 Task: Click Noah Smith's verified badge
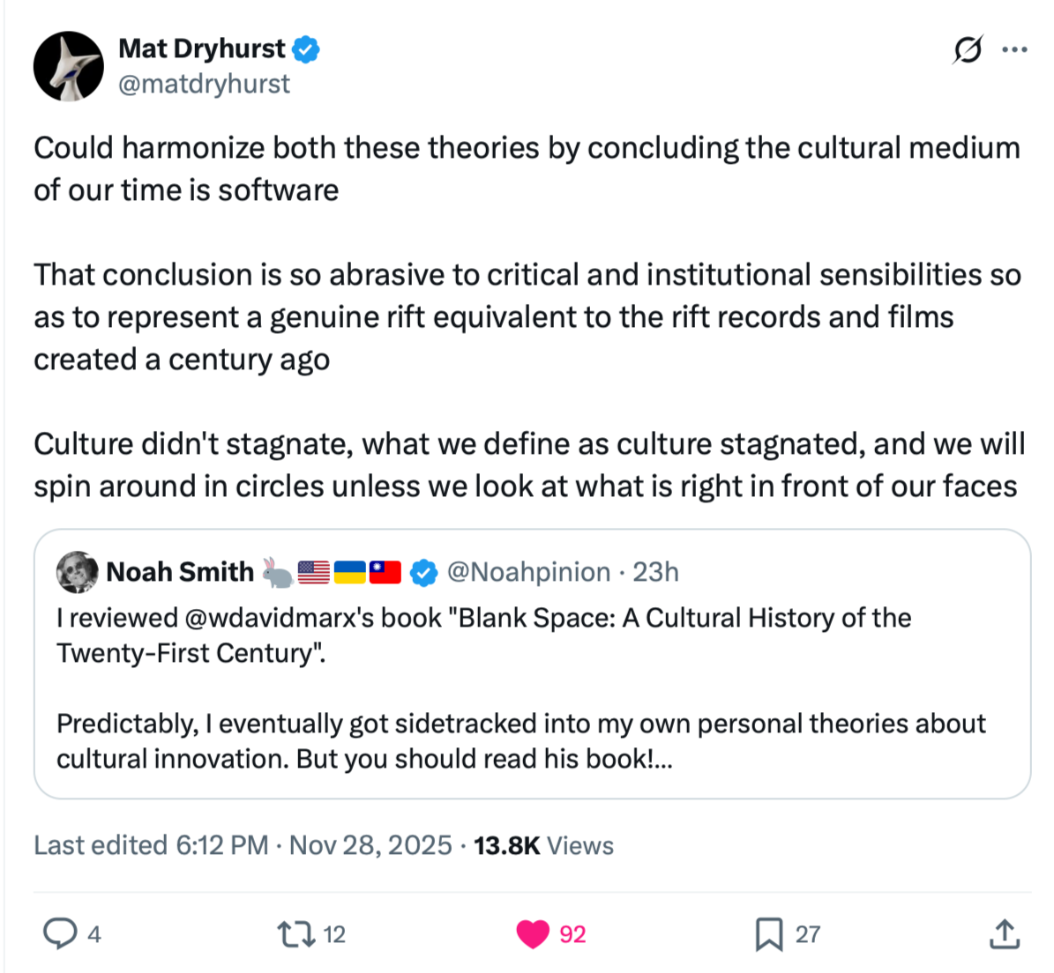424,573
